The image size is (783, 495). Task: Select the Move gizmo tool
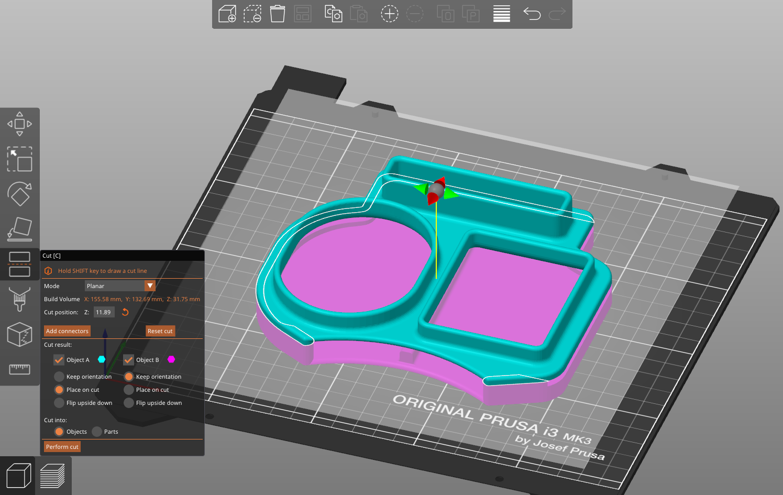19,124
